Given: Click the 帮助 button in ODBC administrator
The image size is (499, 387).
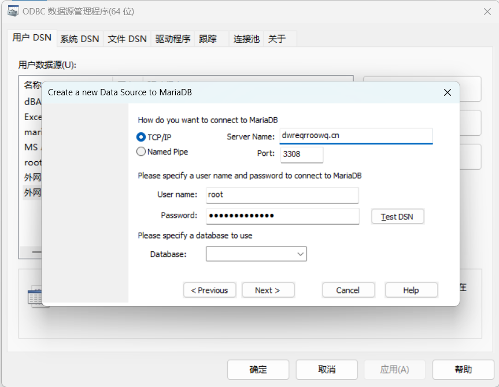Looking at the screenshot, I should 463,370.
